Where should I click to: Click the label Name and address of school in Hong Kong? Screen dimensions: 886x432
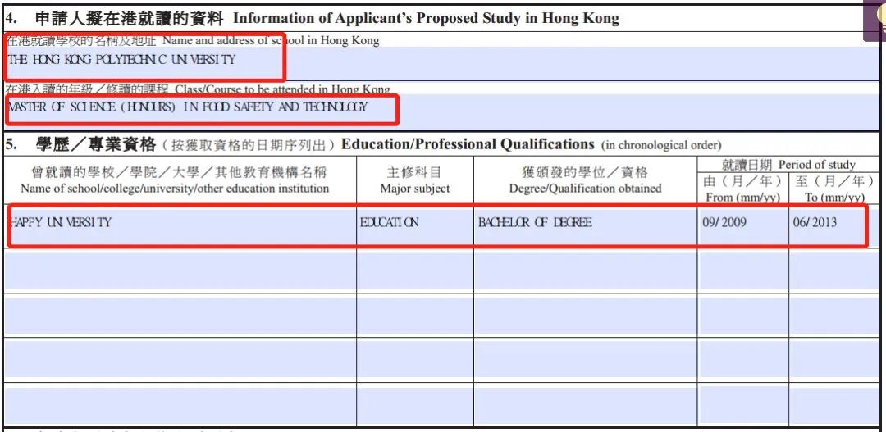(x=272, y=41)
